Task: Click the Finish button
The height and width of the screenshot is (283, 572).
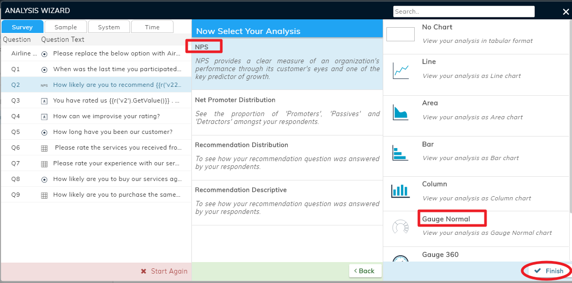Action: (x=549, y=270)
